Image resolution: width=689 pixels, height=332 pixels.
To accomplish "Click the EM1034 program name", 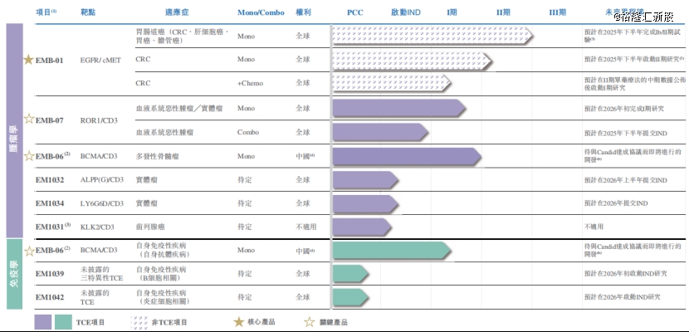I will pyautogui.click(x=50, y=203).
